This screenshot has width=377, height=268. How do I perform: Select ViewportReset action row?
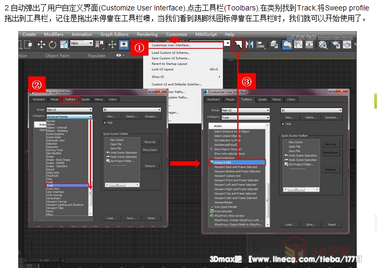pyautogui.click(x=237, y=202)
